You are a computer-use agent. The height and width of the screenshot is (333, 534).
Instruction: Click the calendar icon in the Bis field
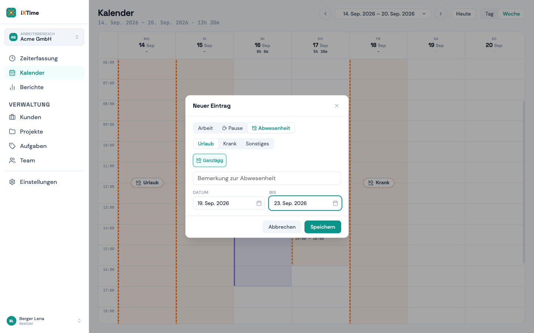coord(335,203)
